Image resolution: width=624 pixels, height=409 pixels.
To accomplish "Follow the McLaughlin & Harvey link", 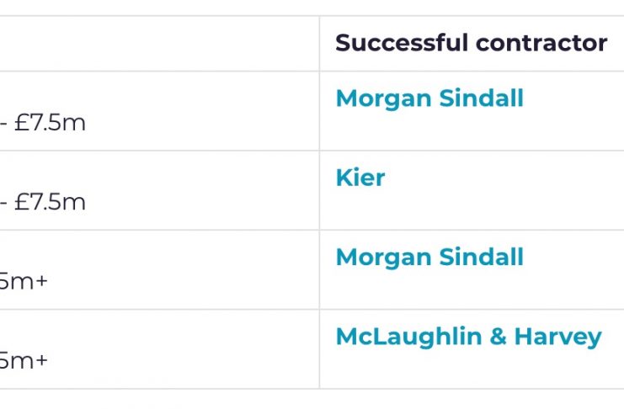I will (468, 337).
